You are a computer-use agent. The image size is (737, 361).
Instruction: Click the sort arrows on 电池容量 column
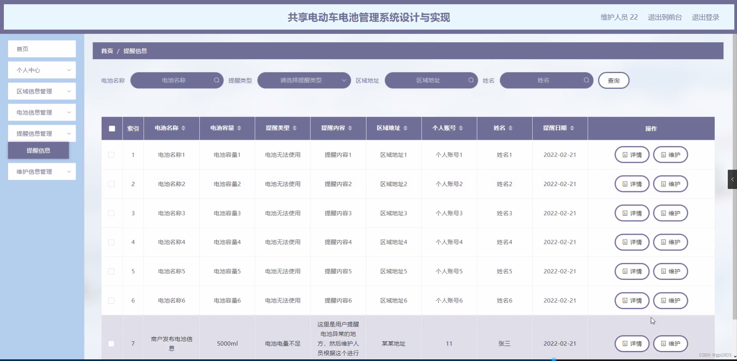[240, 128]
